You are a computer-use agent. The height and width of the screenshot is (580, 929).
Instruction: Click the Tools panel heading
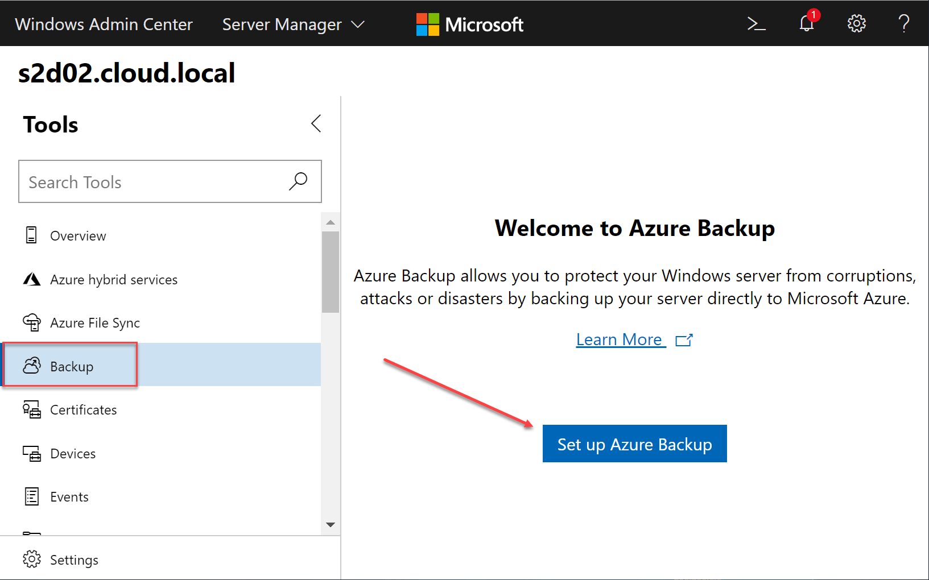[x=51, y=125]
